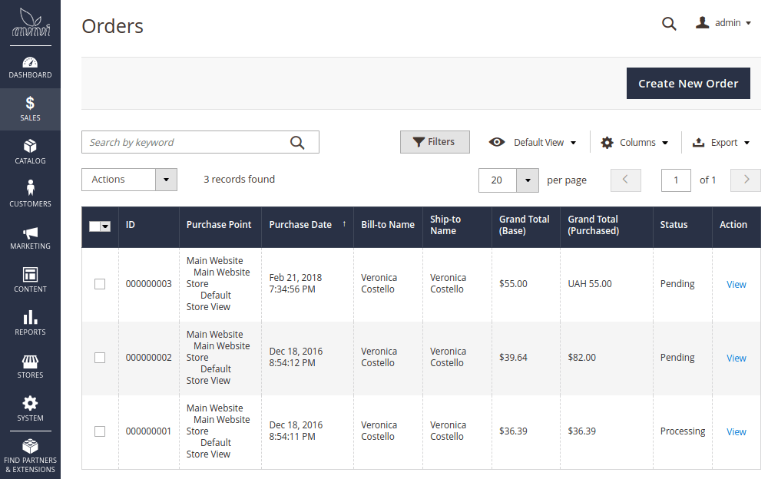This screenshot has height=479, width=768.
Task: Open the Sales menu
Action: click(31, 109)
